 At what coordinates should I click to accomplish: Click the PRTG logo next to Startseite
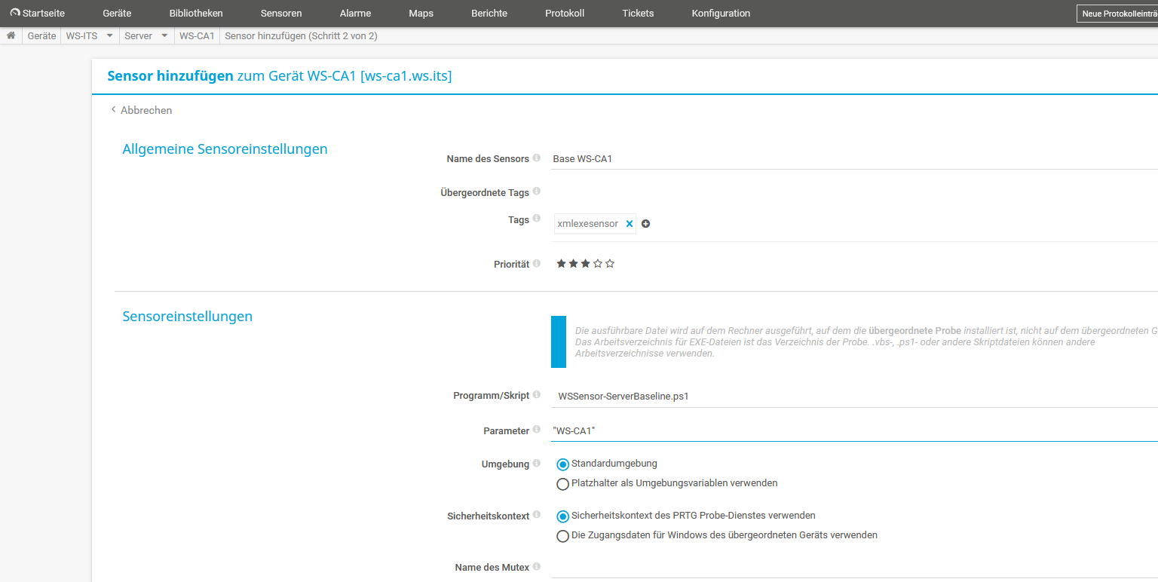[x=15, y=13]
